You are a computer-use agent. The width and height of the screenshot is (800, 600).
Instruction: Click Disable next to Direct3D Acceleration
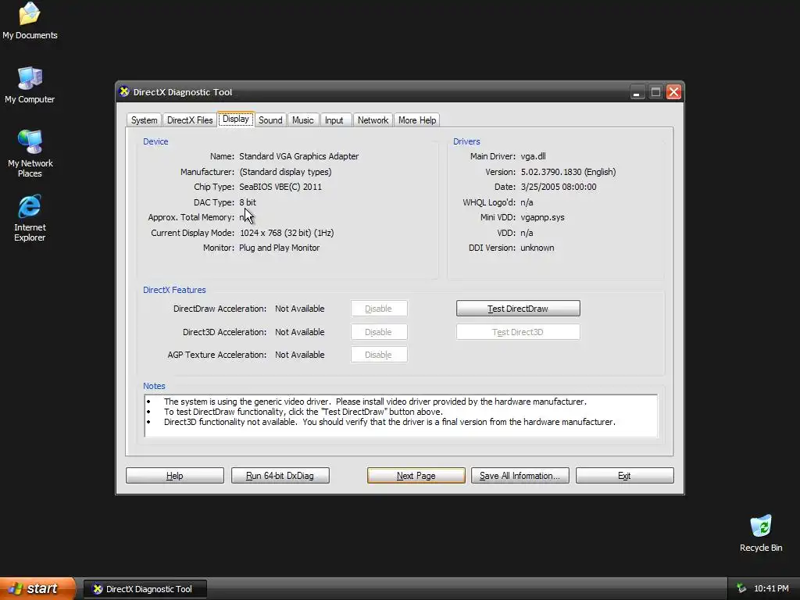click(x=379, y=331)
